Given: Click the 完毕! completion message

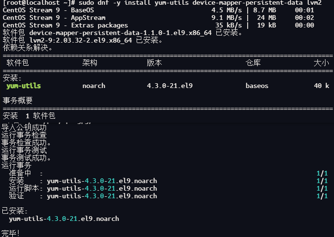Looking at the screenshot, I should pos(10,233).
